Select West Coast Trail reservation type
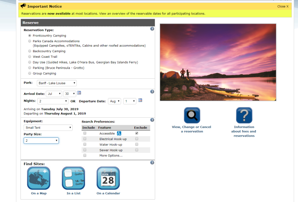The height and width of the screenshot is (202, 298). 29,57
